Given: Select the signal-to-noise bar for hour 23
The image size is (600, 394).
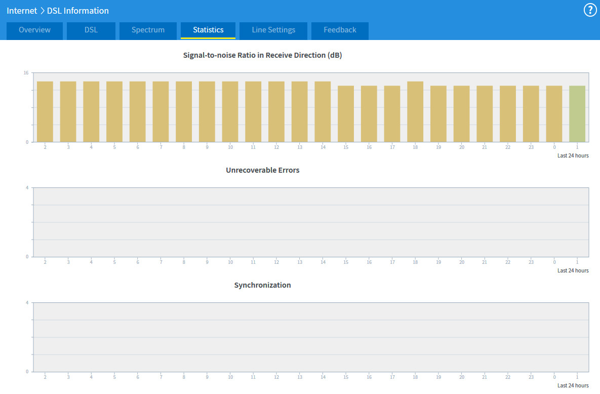Looking at the screenshot, I should [531, 114].
